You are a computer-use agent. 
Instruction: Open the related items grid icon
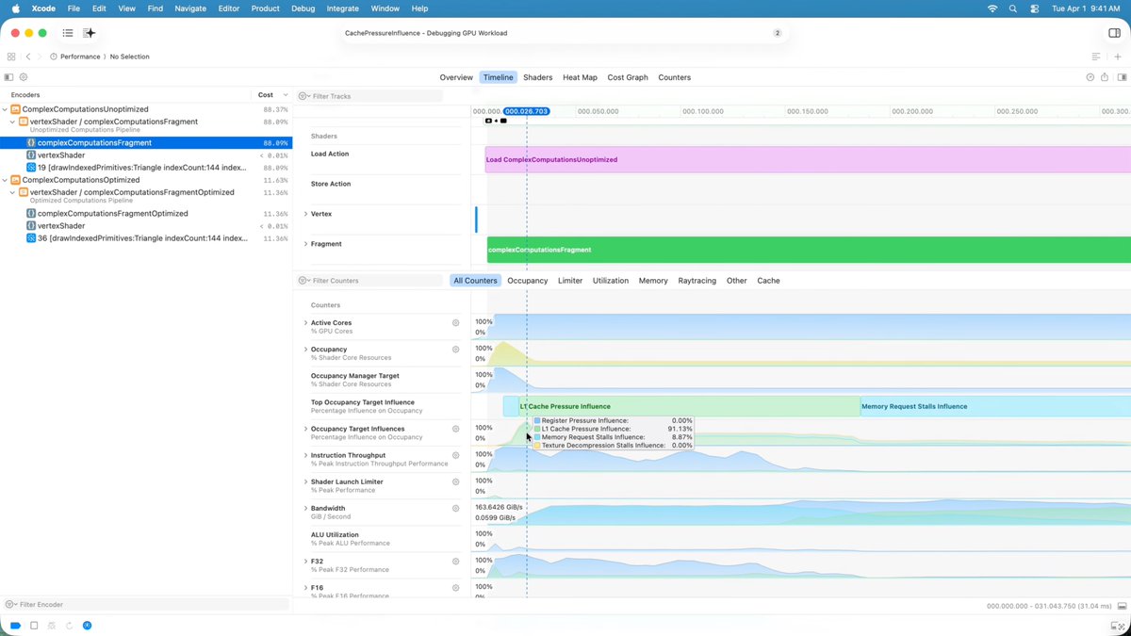11,57
